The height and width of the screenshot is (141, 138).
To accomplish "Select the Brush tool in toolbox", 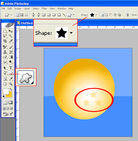I will (x=11, y=47).
